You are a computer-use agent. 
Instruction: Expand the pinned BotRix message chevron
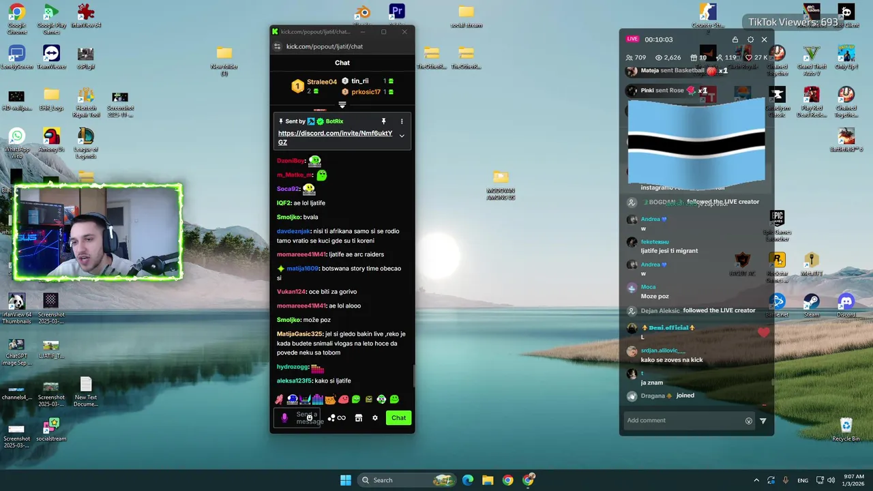coord(402,136)
